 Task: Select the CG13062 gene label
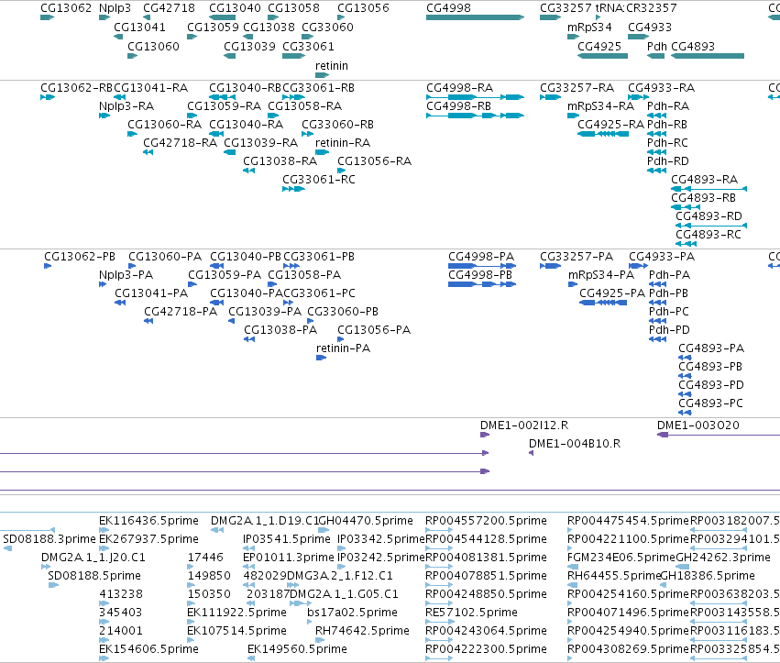point(66,8)
